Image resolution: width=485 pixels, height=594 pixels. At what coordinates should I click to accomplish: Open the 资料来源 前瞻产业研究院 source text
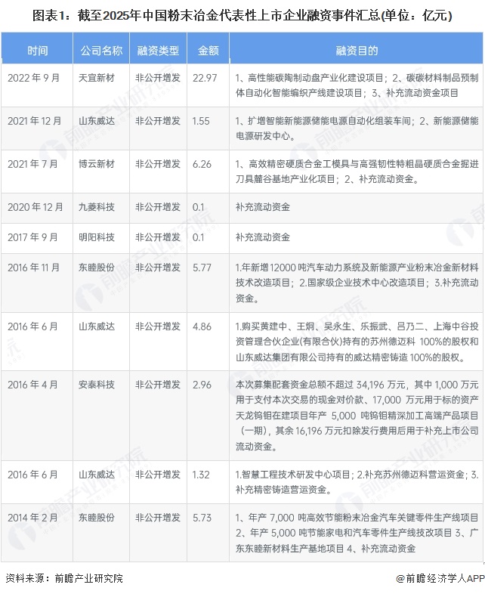tap(63, 578)
